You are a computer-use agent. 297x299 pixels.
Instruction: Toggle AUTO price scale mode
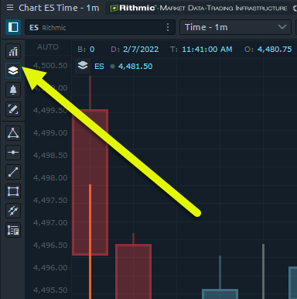pyautogui.click(x=48, y=47)
